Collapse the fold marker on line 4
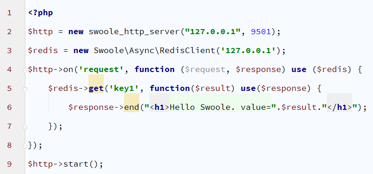Image resolution: width=373 pixels, height=174 pixels. (25, 70)
